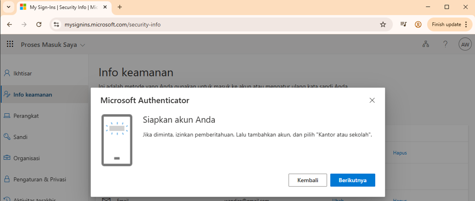The width and height of the screenshot is (475, 201).
Task: Open Pengaturan & Privasi in the sidebar
Action: pos(40,179)
